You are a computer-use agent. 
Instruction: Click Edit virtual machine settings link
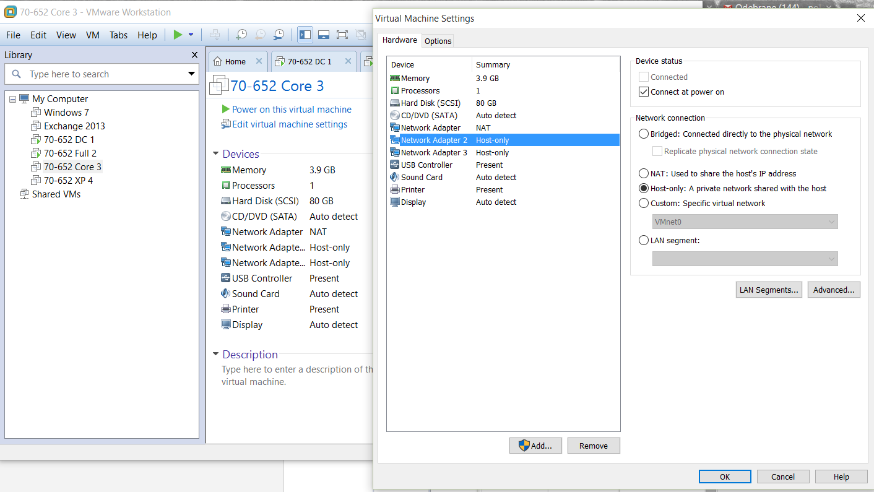pos(290,124)
